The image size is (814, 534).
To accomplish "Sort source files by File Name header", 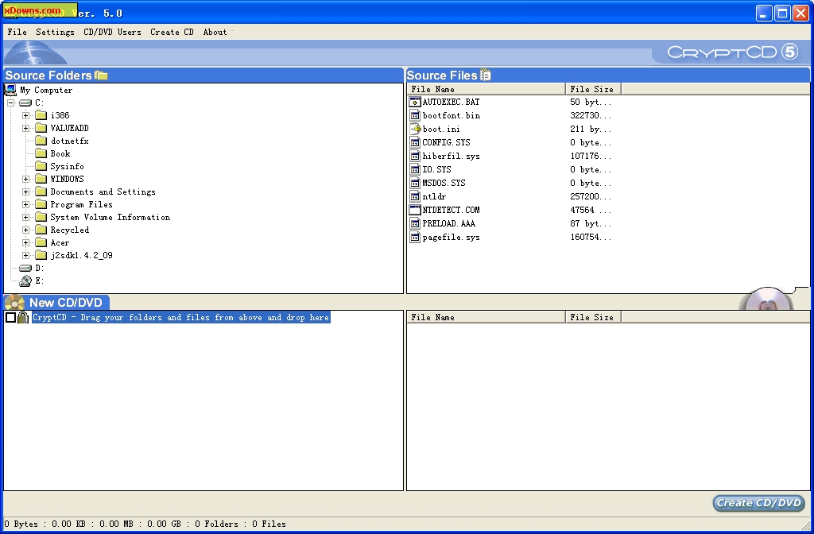I will coord(486,89).
